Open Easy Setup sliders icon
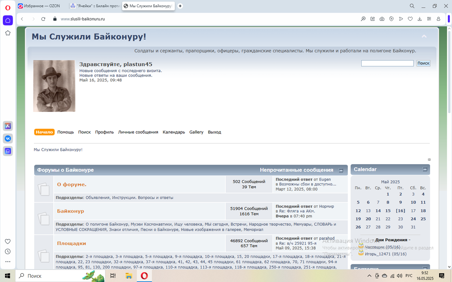Screen dimensions: 452x282 (x=429, y=19)
